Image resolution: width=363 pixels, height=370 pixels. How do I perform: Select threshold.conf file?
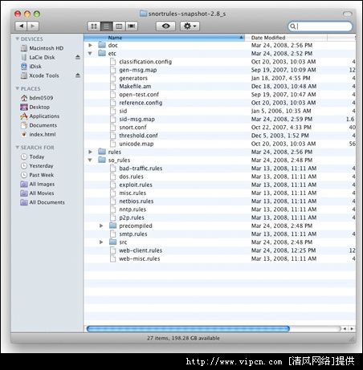[x=138, y=136]
